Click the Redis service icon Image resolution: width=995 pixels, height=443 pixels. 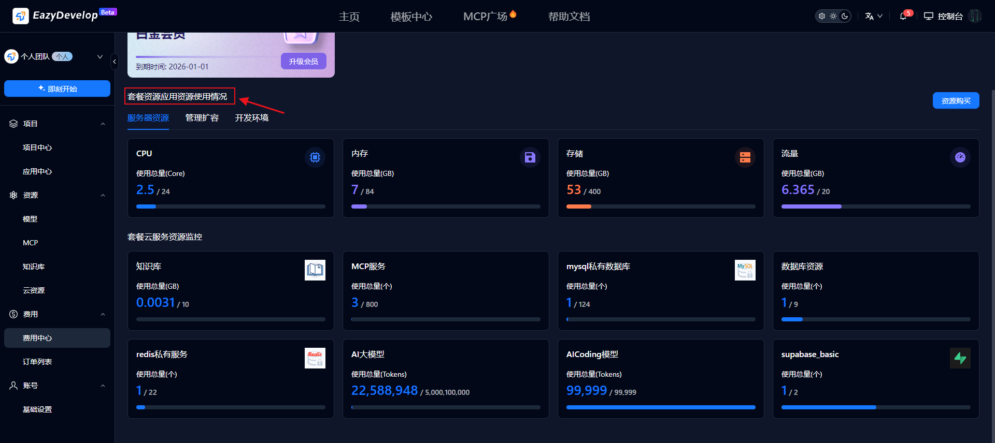click(315, 358)
